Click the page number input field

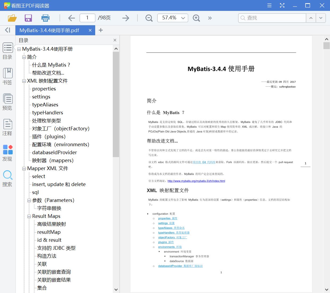click(87, 18)
